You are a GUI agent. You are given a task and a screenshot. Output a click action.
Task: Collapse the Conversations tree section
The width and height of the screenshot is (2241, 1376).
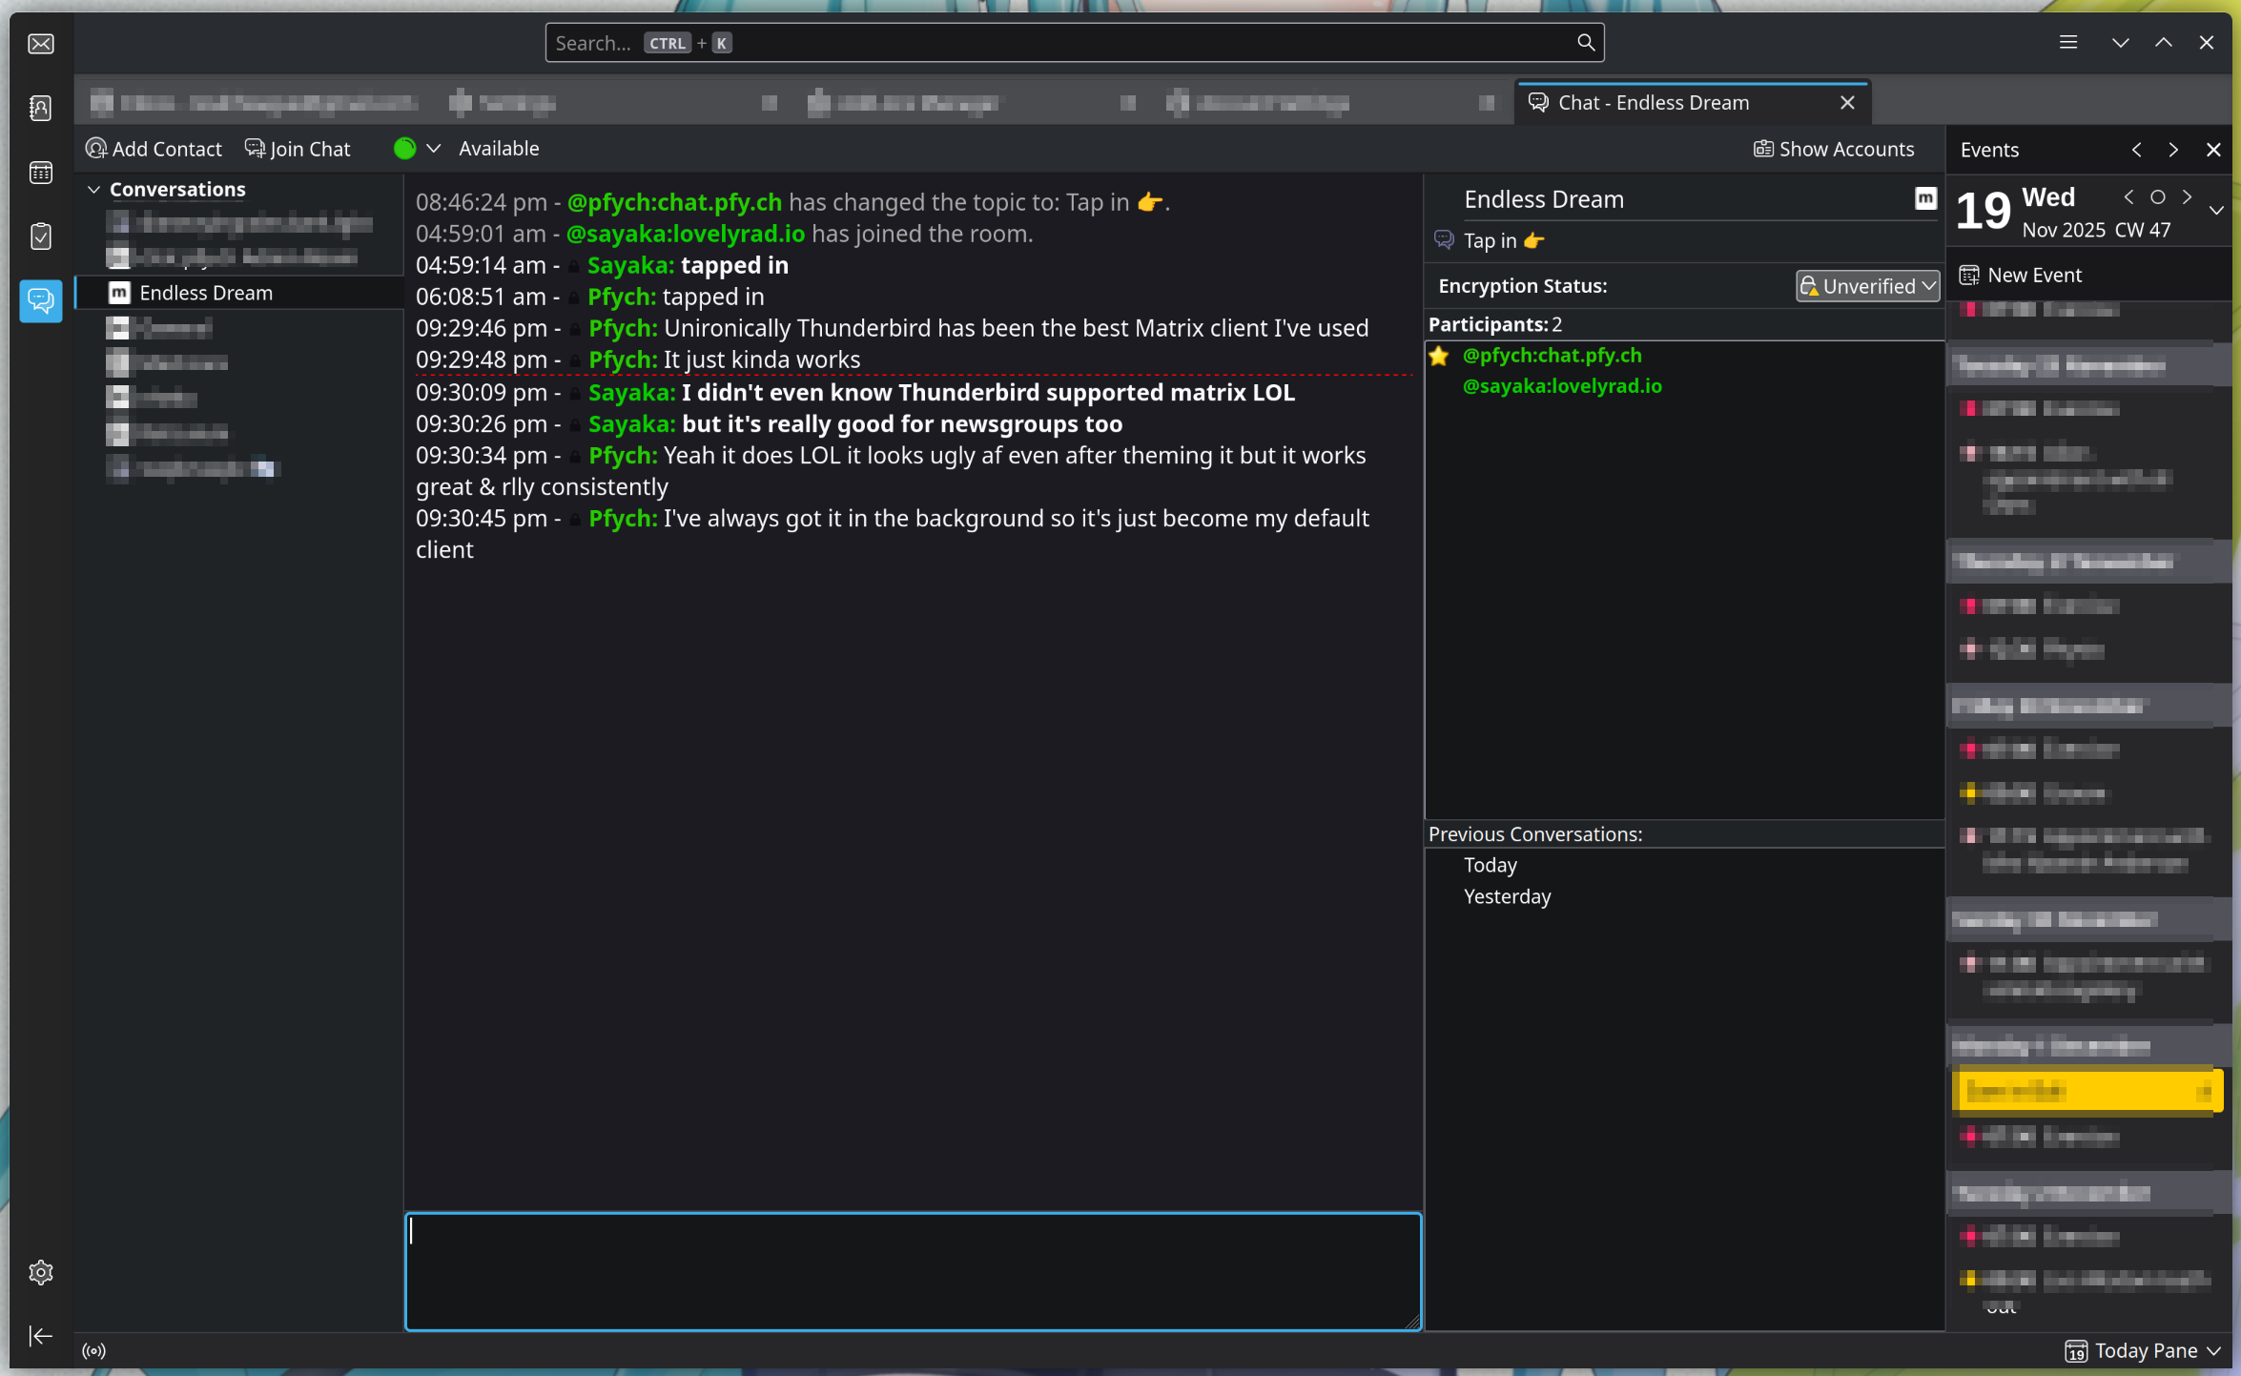(93, 190)
